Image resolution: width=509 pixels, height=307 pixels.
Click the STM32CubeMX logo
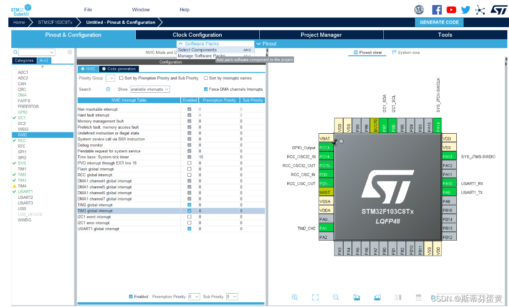[x=20, y=10]
